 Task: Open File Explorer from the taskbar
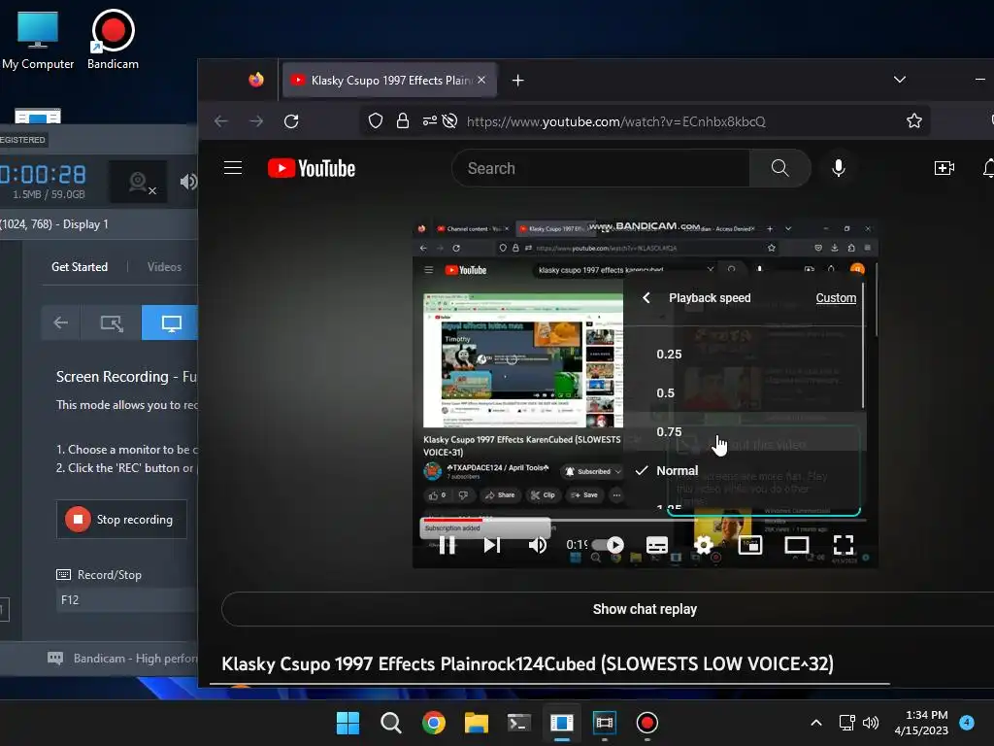click(476, 723)
